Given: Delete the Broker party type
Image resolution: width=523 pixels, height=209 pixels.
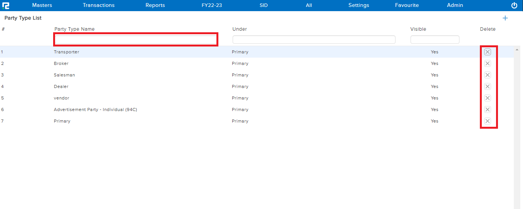Looking at the screenshot, I should (x=488, y=63).
